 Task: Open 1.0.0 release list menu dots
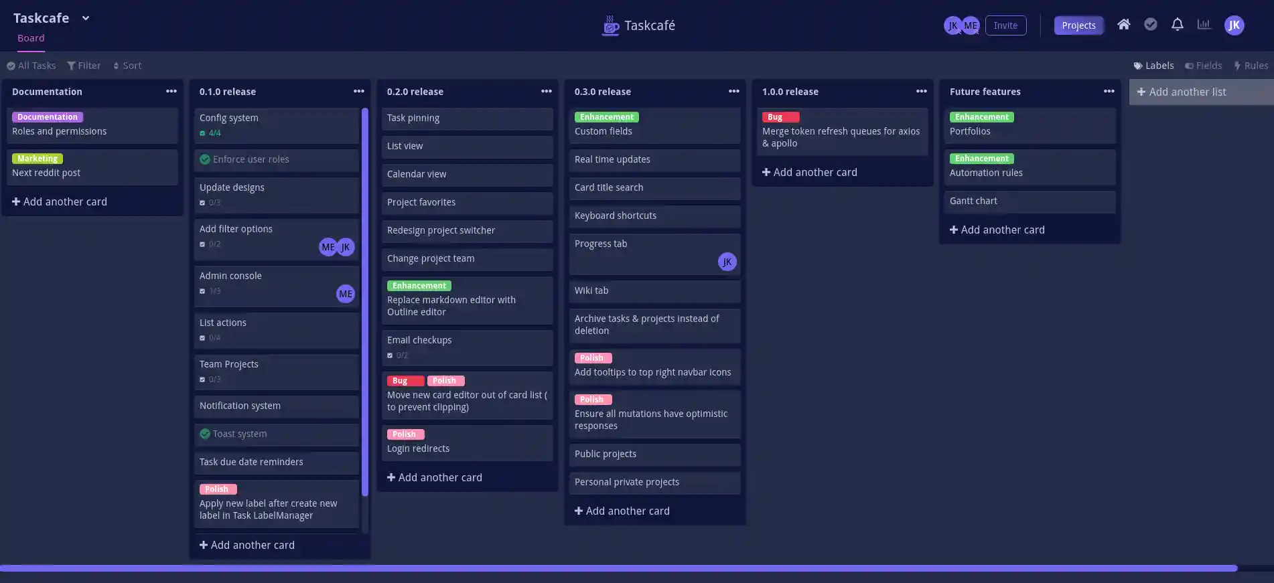[x=922, y=91]
